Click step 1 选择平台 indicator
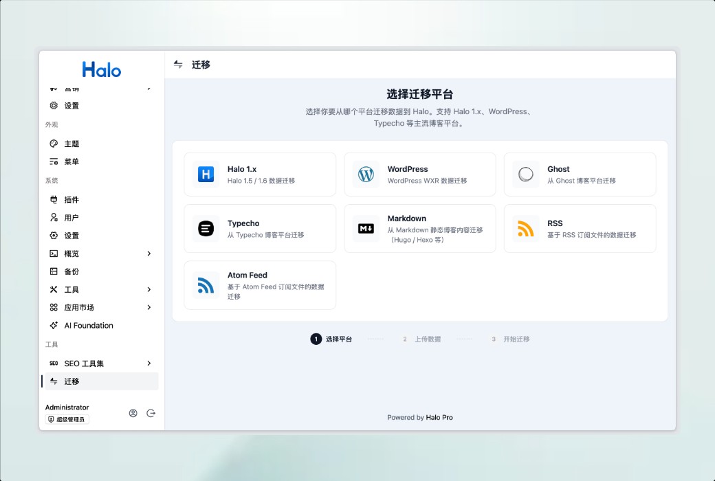Image resolution: width=715 pixels, height=481 pixels. click(x=331, y=339)
